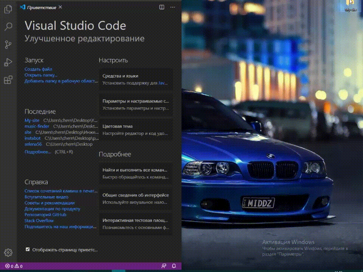Screen dimensions: 363x272
Task: Open the recent folder named site
Action: point(28,132)
